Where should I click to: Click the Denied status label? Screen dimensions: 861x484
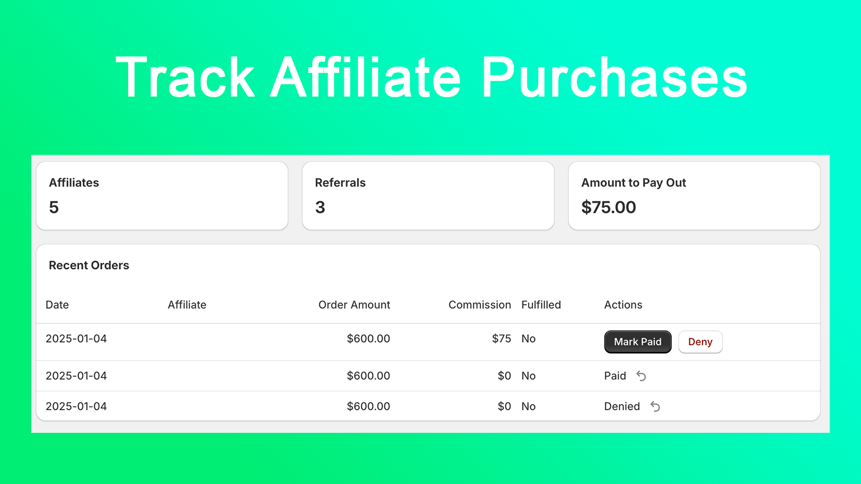(622, 407)
